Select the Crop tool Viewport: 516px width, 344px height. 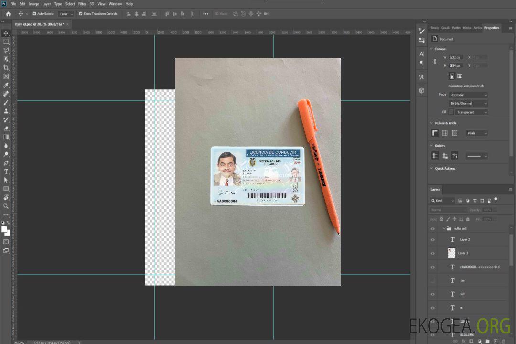pos(6,68)
